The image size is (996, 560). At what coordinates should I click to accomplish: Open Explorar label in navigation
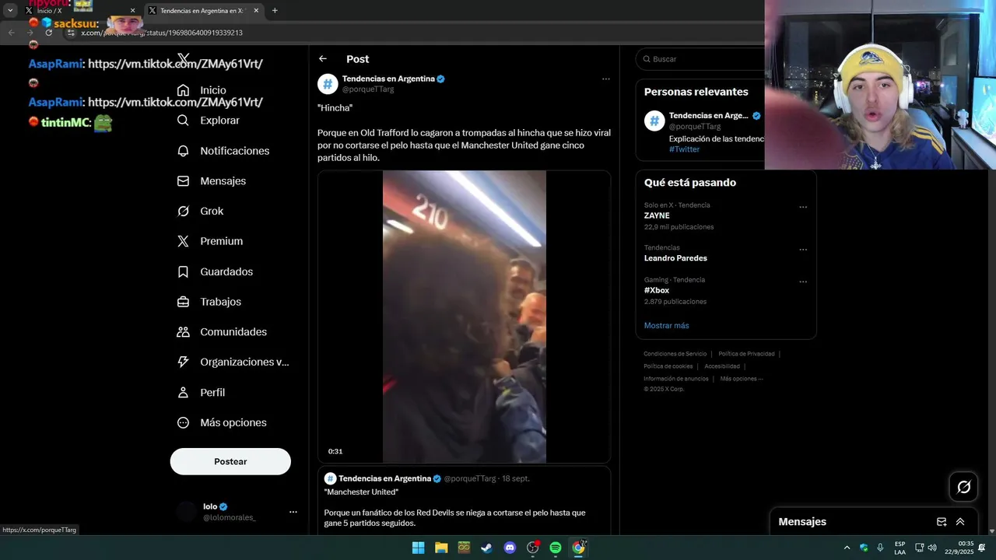(x=219, y=121)
